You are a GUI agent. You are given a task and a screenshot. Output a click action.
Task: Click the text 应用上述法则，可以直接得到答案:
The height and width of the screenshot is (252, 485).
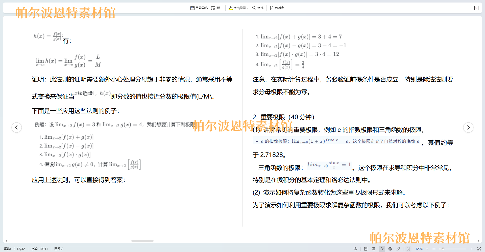tap(79, 180)
